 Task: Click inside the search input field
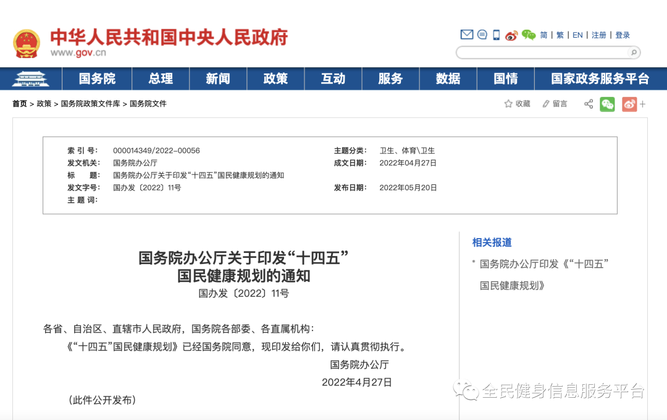pos(543,52)
